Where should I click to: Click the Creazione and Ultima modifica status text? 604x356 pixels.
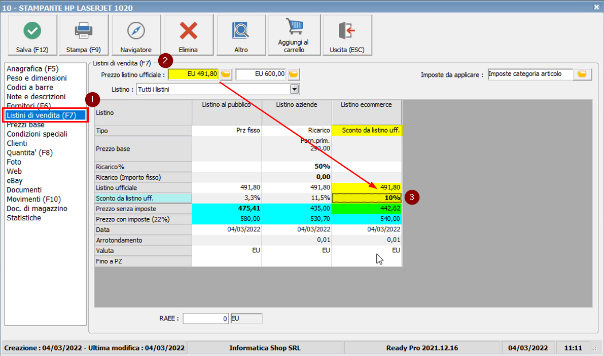(94, 348)
